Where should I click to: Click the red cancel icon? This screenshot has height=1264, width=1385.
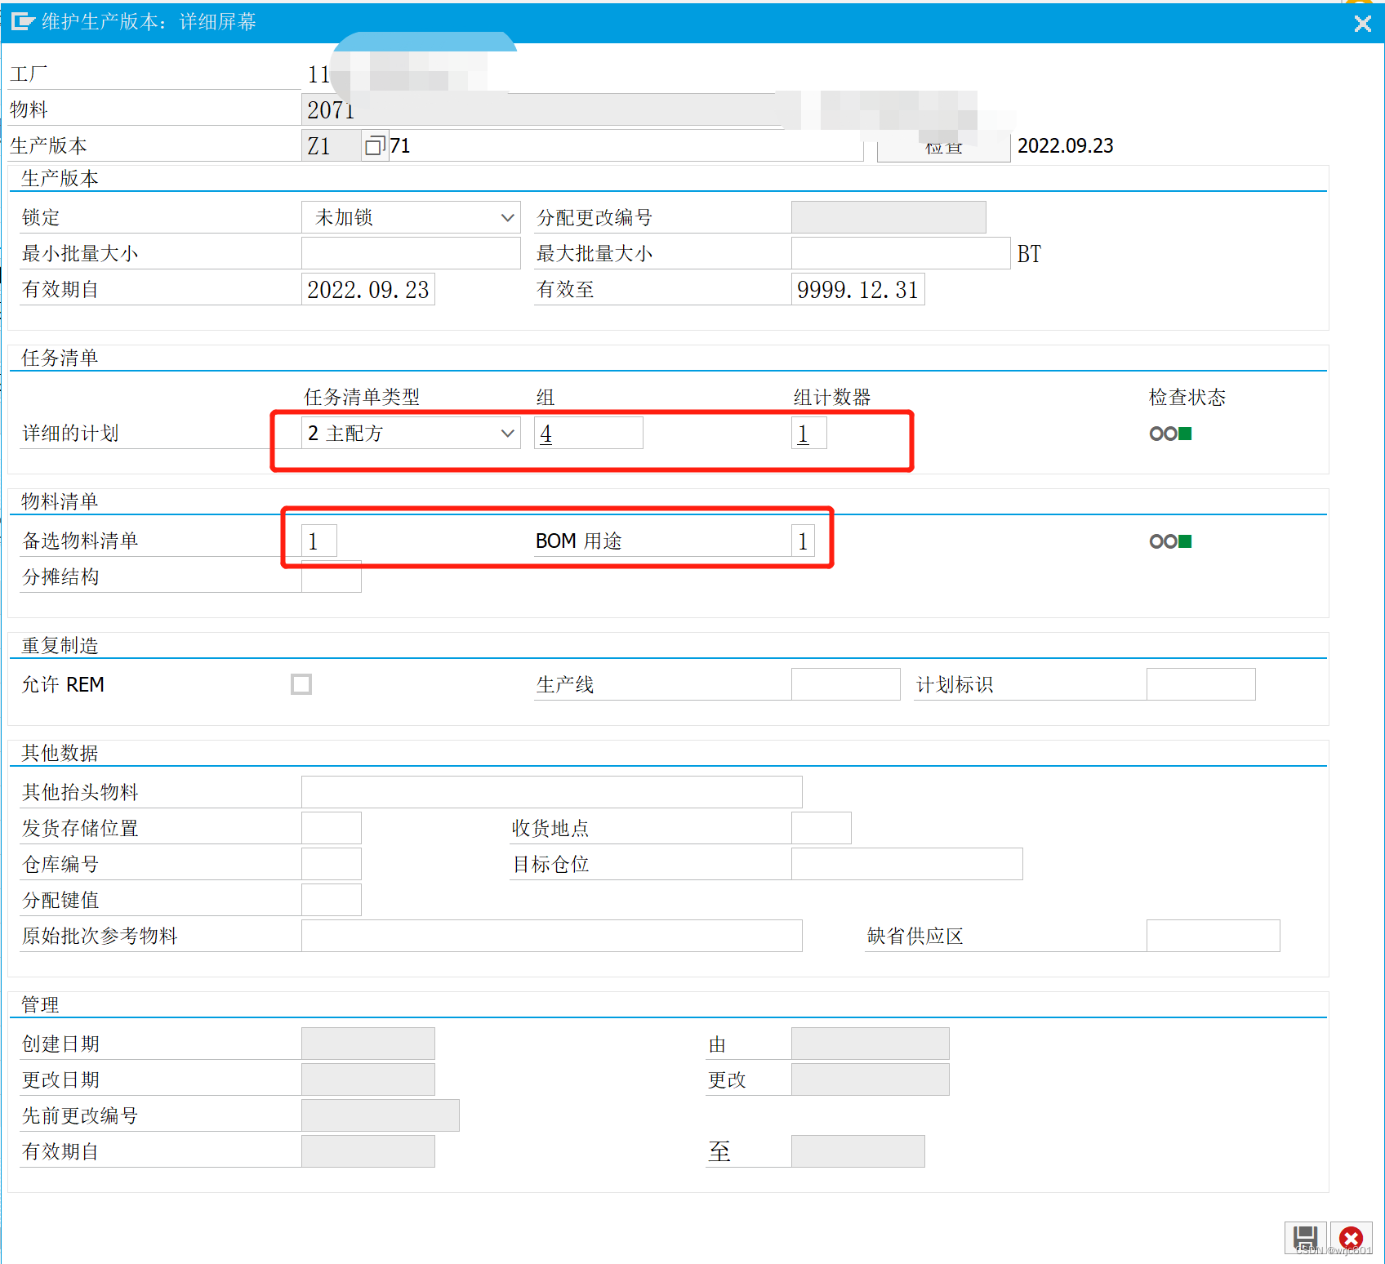(x=1351, y=1238)
